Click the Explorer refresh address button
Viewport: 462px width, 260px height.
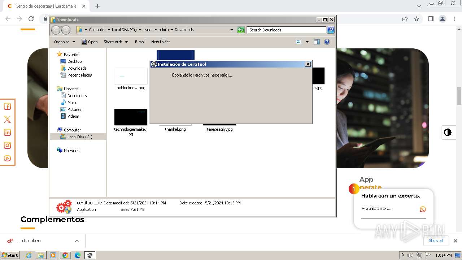click(241, 30)
